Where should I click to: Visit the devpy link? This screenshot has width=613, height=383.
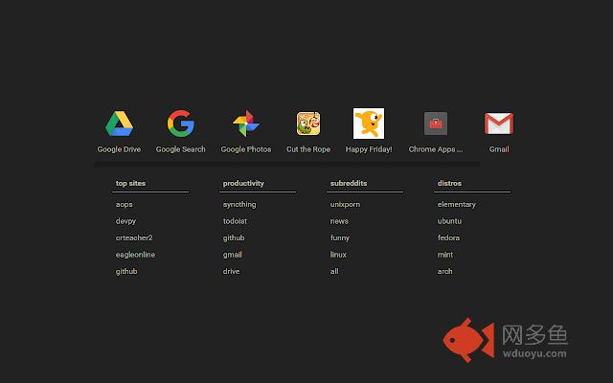tap(125, 221)
